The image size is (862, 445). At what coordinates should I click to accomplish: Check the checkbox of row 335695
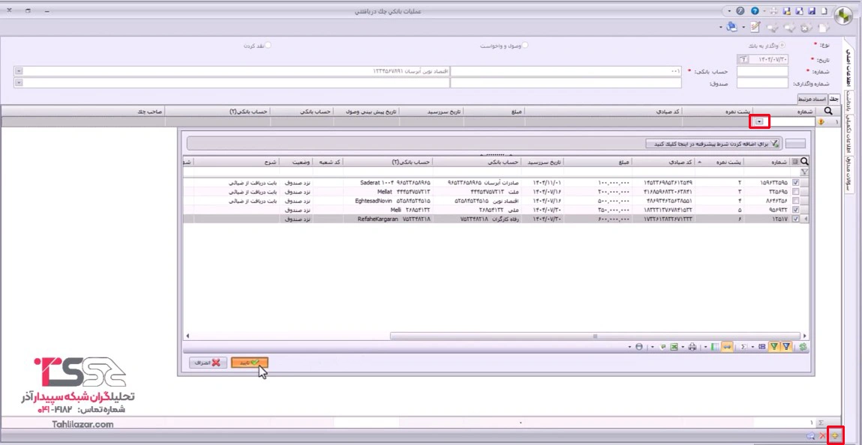point(796,192)
